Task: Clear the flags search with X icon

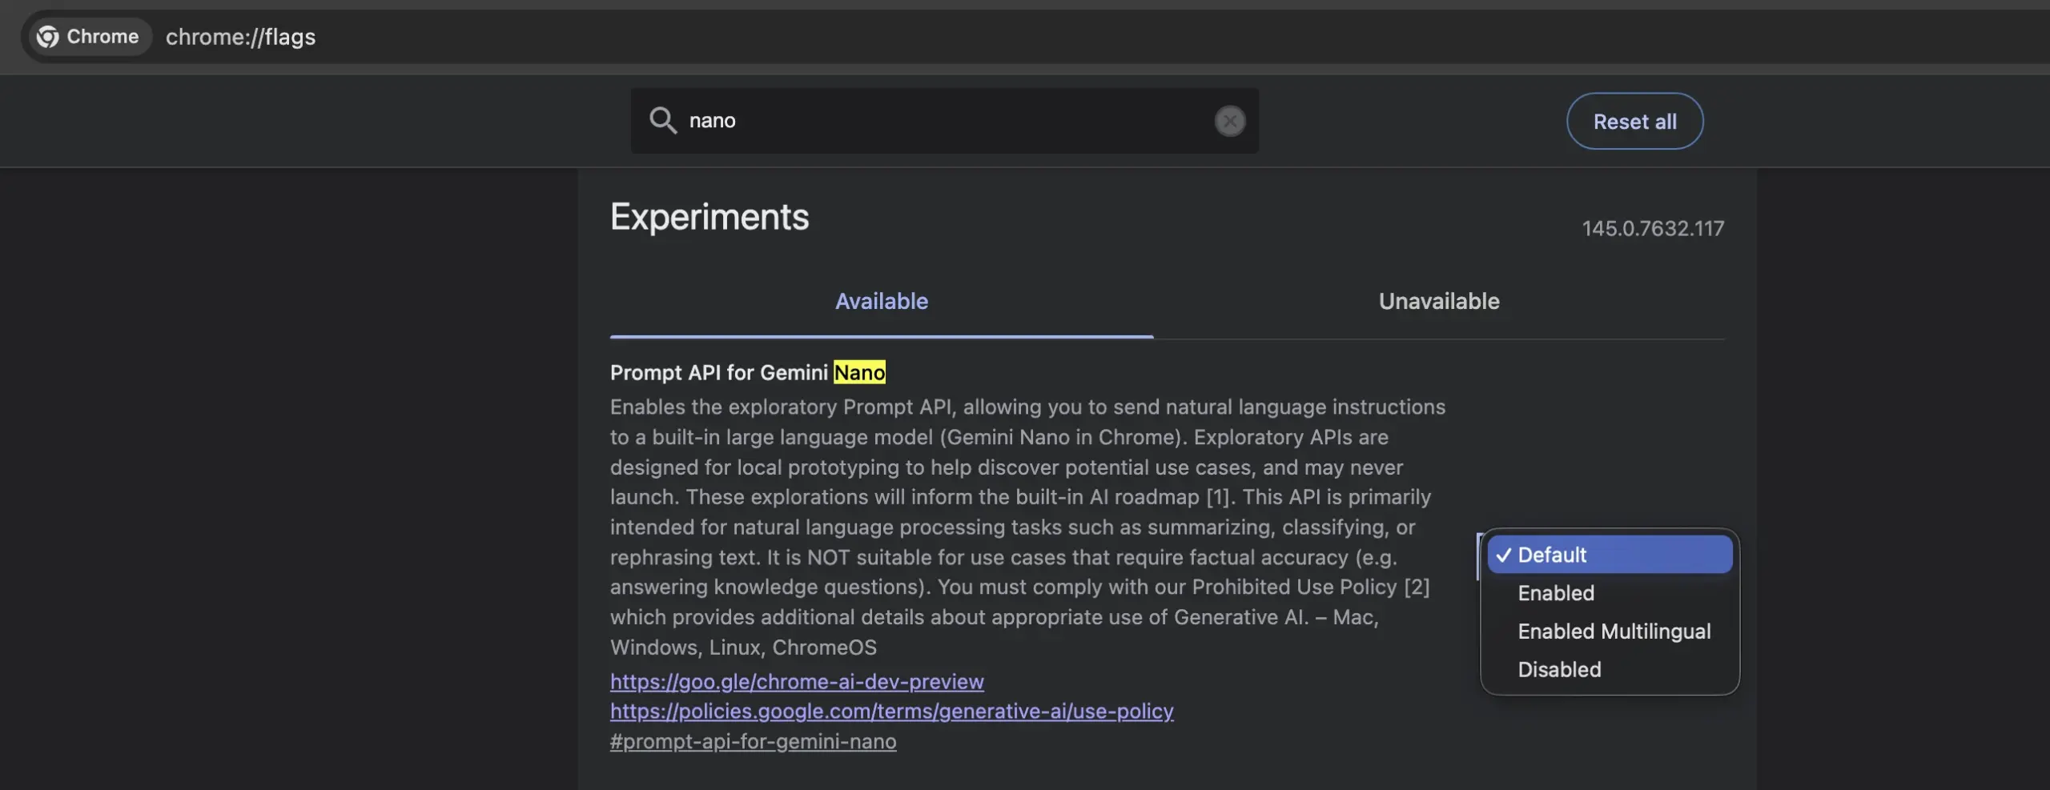Action: (1229, 121)
